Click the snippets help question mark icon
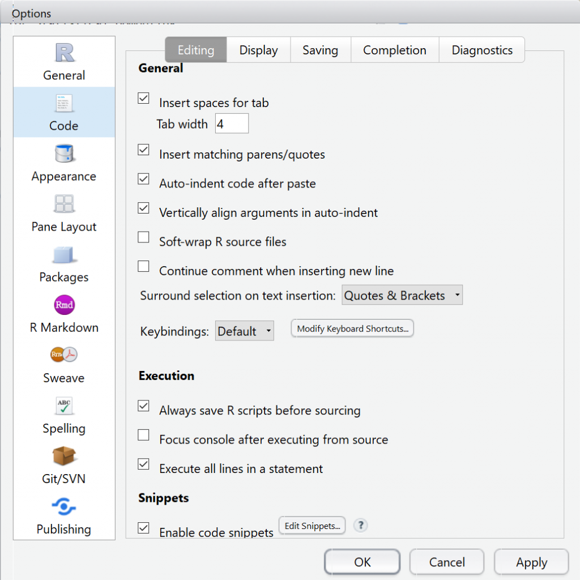 (x=360, y=525)
